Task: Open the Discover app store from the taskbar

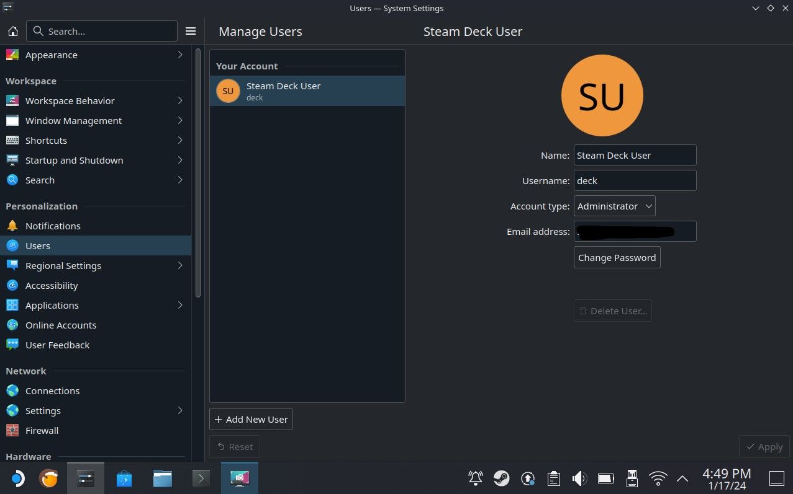Action: coord(124,478)
